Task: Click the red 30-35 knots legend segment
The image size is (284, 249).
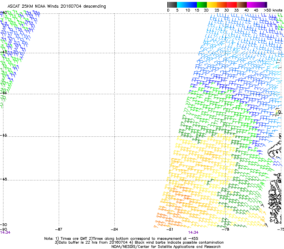Action: pyautogui.click(x=232, y=5)
